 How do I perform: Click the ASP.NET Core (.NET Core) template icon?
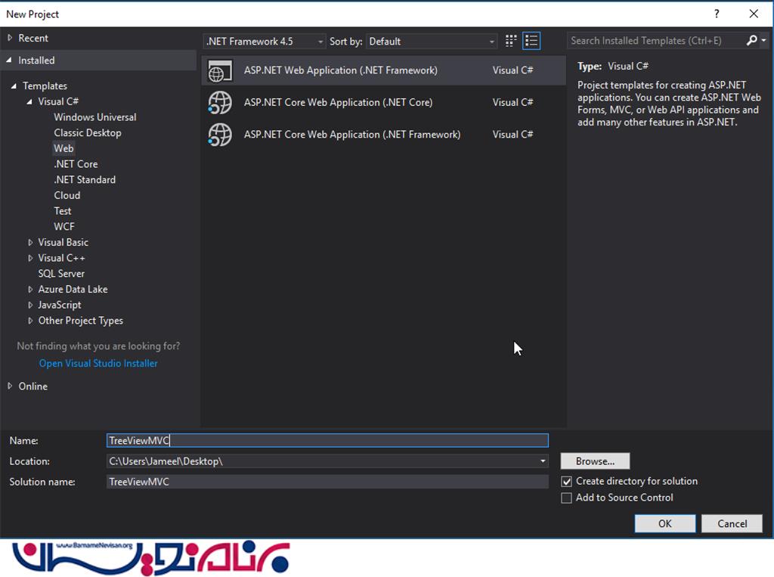[220, 103]
